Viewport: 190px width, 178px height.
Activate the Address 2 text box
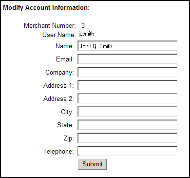127,99
